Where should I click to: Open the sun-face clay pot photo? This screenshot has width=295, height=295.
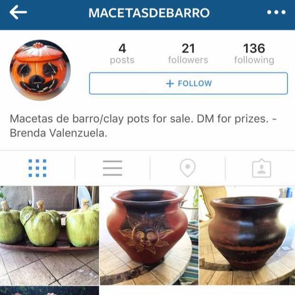coord(149,235)
